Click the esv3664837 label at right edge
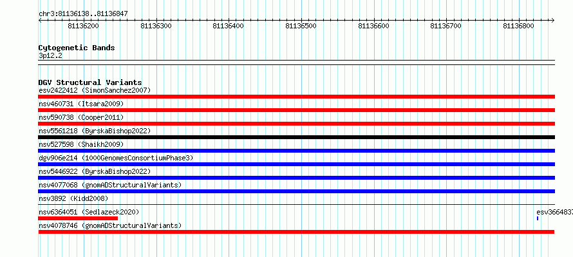Image resolution: width=573 pixels, height=257 pixels. pyautogui.click(x=554, y=212)
